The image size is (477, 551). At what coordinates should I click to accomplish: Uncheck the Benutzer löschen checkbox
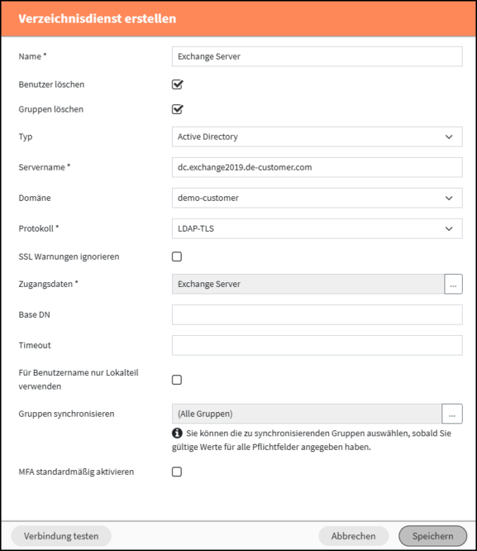click(x=177, y=85)
